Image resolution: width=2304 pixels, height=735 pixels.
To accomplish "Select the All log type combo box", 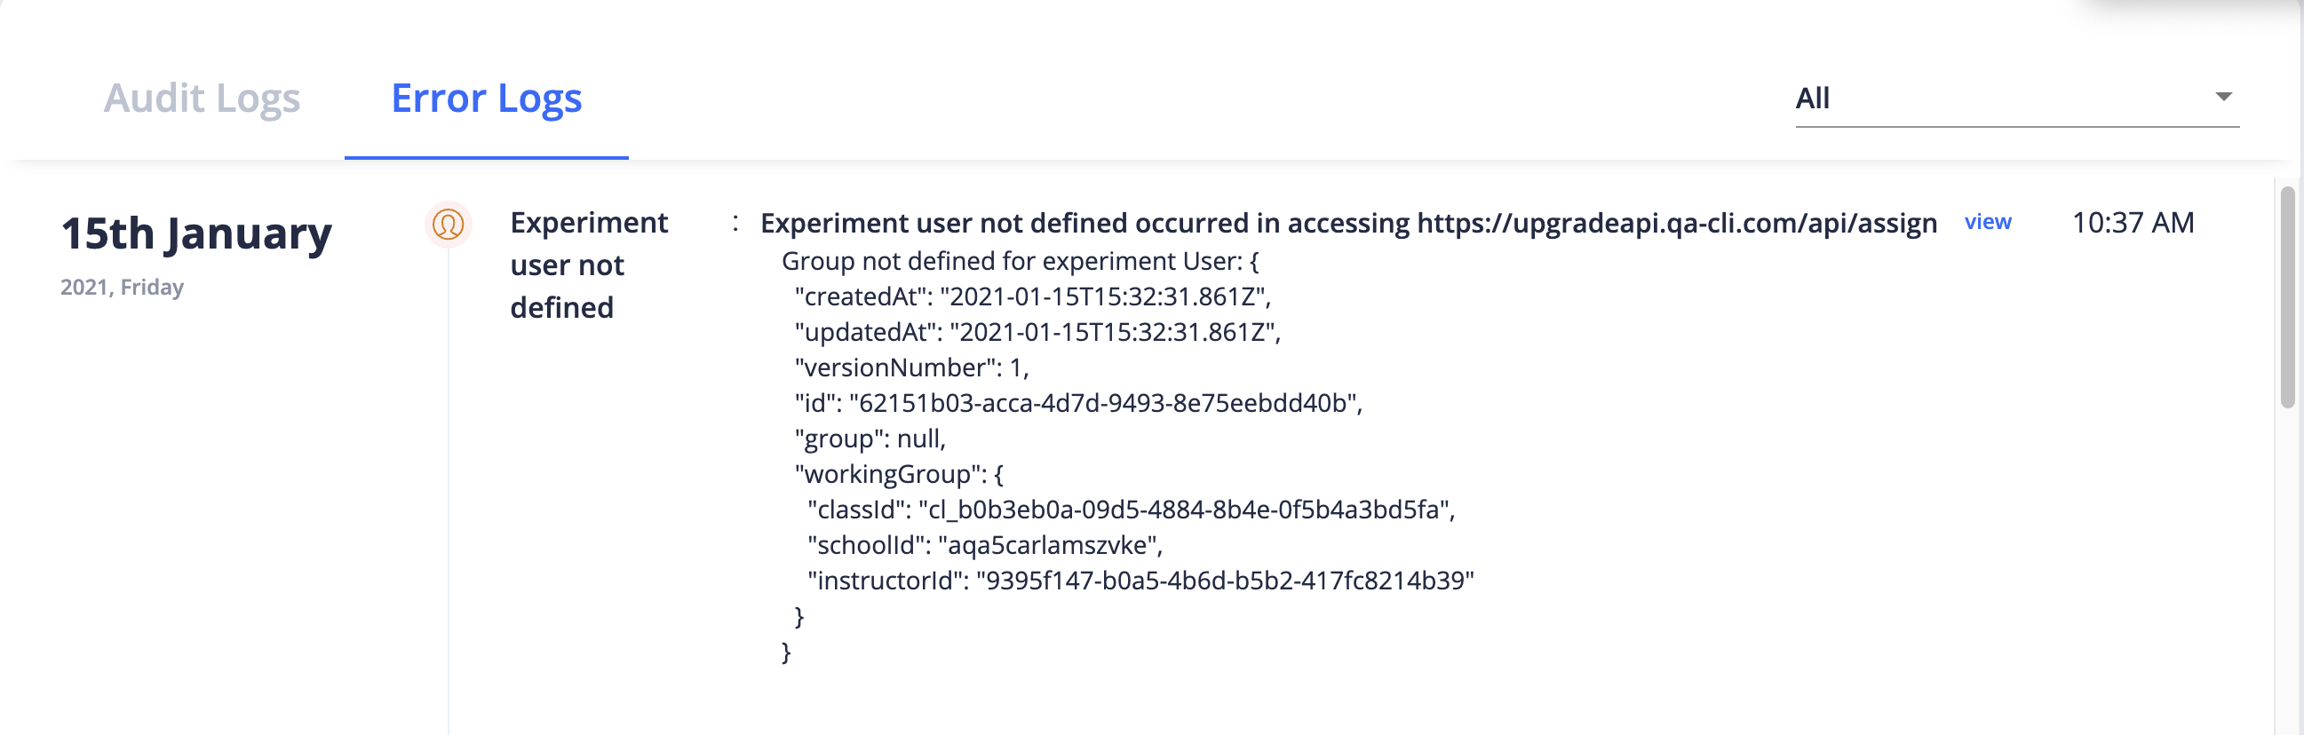I will pos(2017,98).
